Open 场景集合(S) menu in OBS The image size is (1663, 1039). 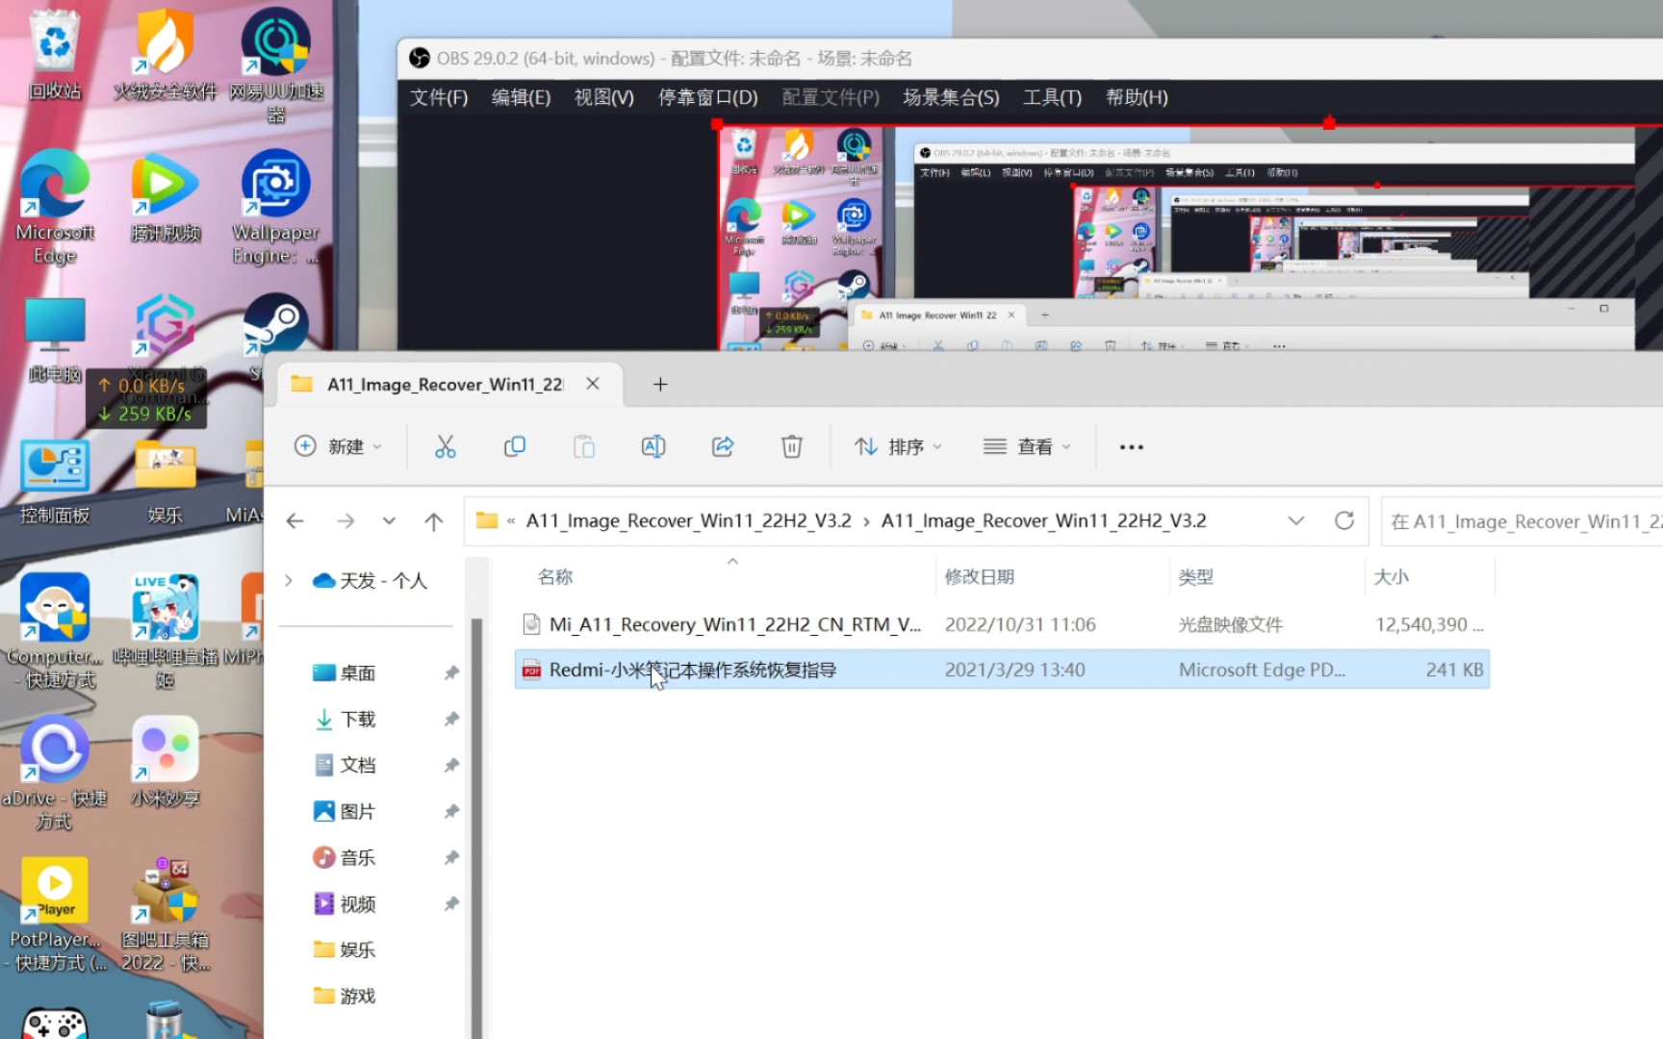951,97
